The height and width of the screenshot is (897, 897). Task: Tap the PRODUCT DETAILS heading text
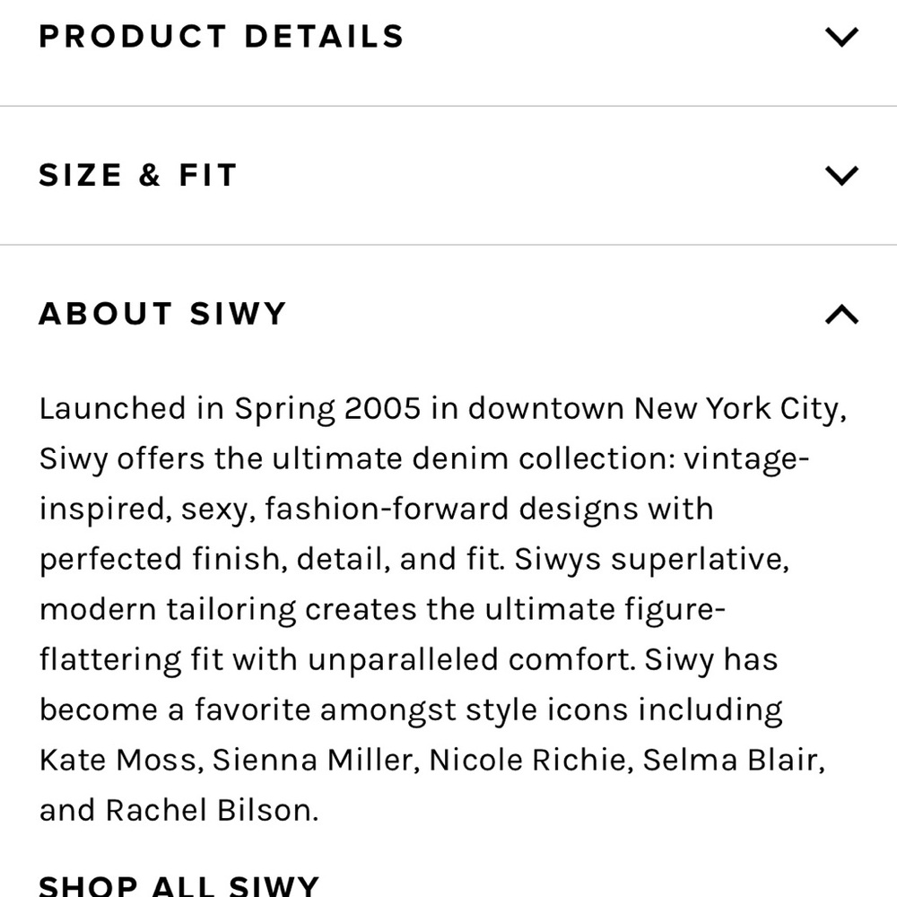click(222, 37)
